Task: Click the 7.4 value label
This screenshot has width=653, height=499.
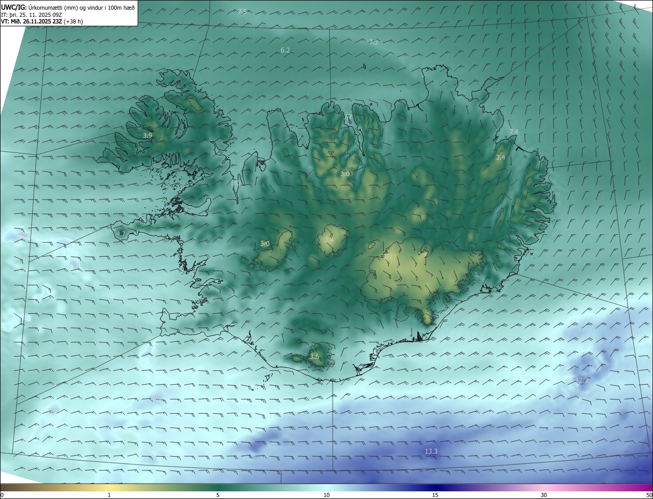Action: [x=514, y=132]
